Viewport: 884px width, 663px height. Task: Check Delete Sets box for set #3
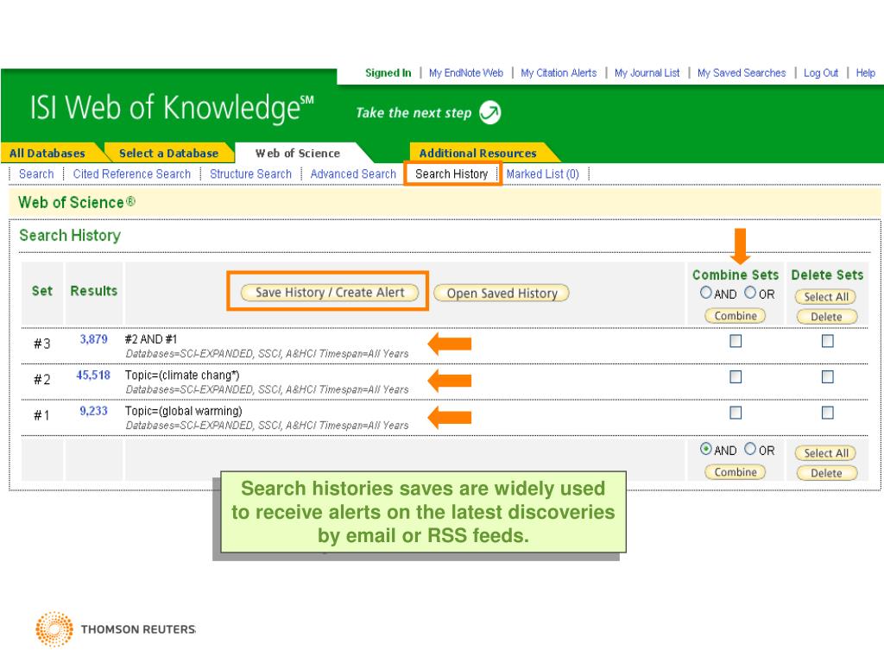point(828,341)
